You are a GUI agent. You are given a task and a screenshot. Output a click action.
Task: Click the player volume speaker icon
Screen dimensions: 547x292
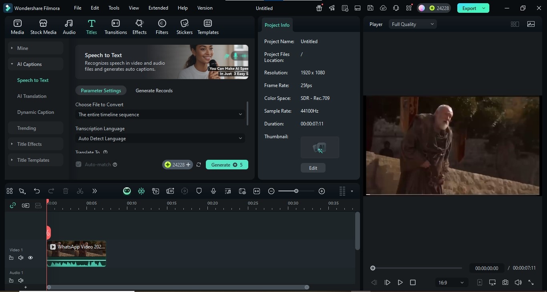tap(518, 282)
